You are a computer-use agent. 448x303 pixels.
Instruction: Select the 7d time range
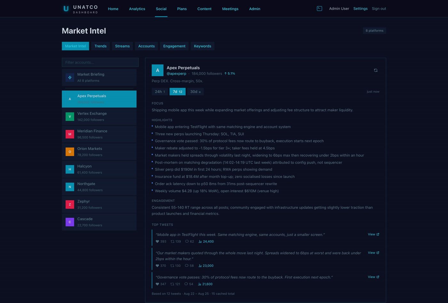tap(178, 92)
